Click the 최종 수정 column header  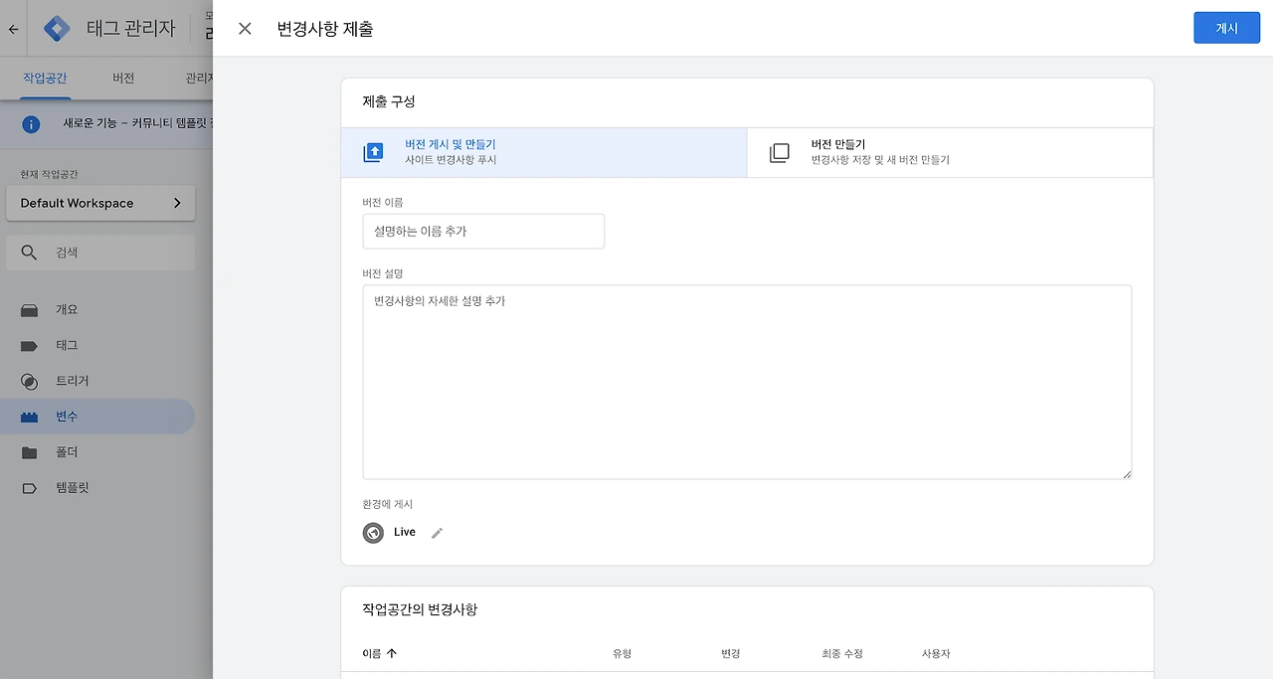[x=842, y=653]
